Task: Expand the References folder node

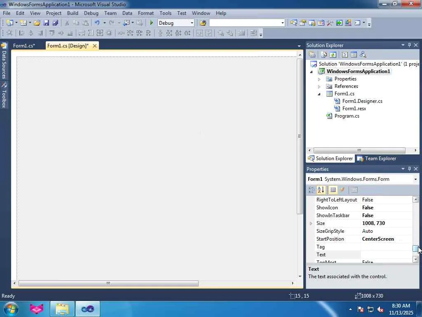Action: click(319, 87)
